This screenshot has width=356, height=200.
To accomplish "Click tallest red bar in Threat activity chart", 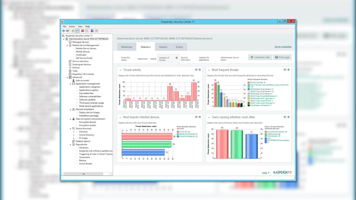I will (x=194, y=92).
